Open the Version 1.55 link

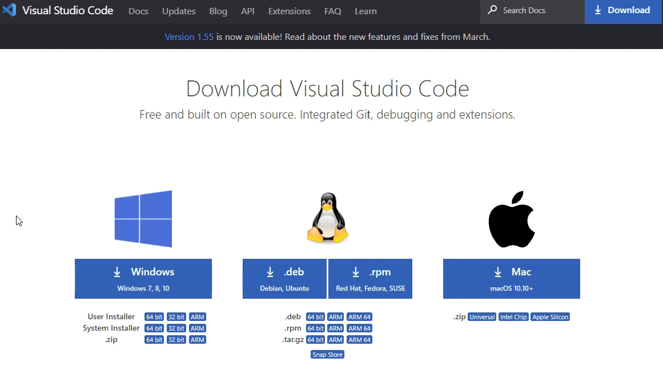[x=189, y=36]
